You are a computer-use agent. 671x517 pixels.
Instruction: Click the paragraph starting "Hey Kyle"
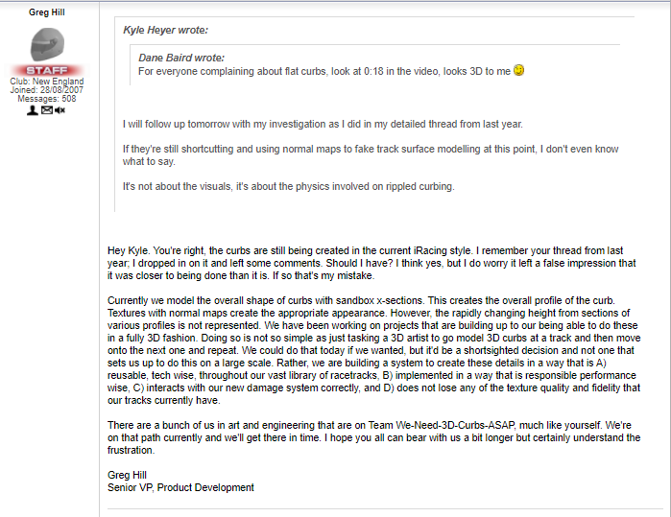[365, 263]
